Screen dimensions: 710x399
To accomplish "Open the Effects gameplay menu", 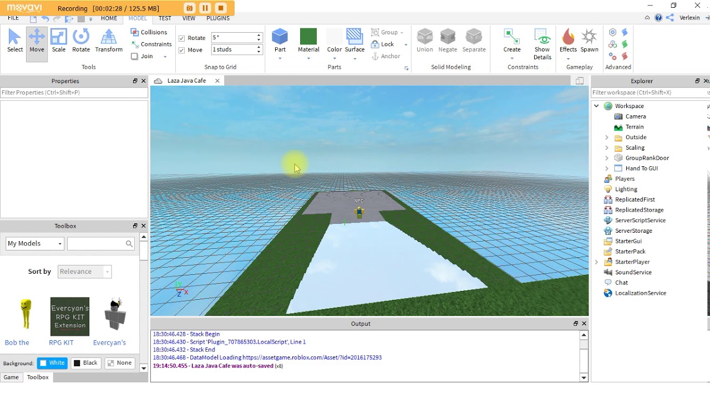I will coord(568,41).
